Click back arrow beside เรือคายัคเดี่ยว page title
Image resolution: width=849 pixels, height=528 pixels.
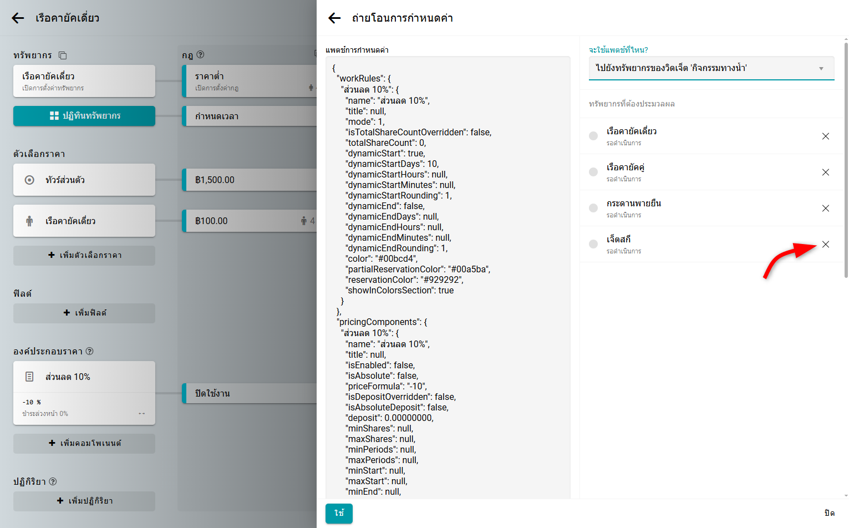coord(18,18)
